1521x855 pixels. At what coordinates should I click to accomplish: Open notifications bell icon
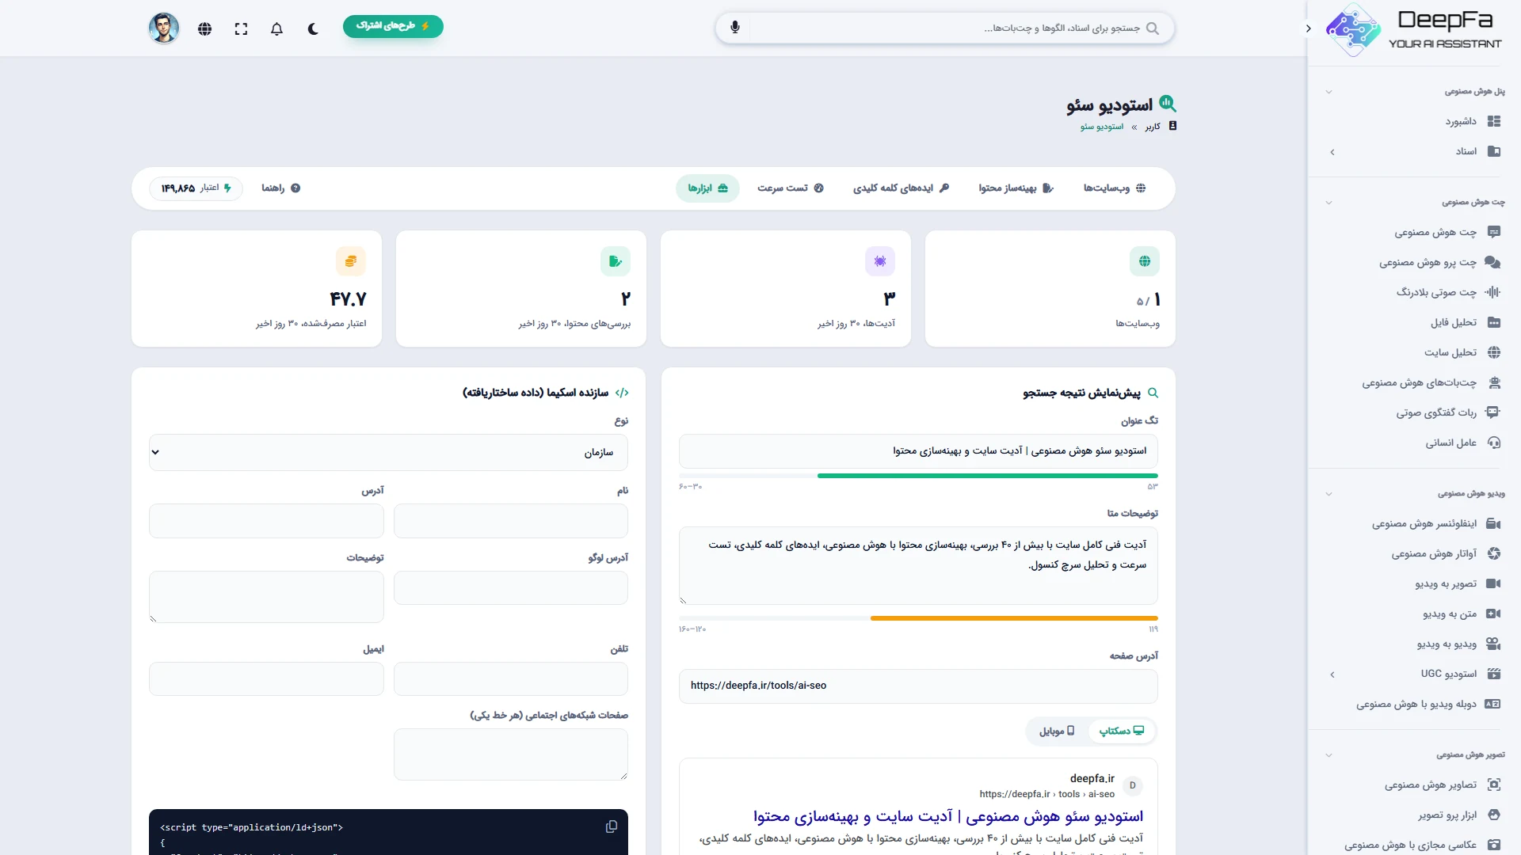(276, 28)
